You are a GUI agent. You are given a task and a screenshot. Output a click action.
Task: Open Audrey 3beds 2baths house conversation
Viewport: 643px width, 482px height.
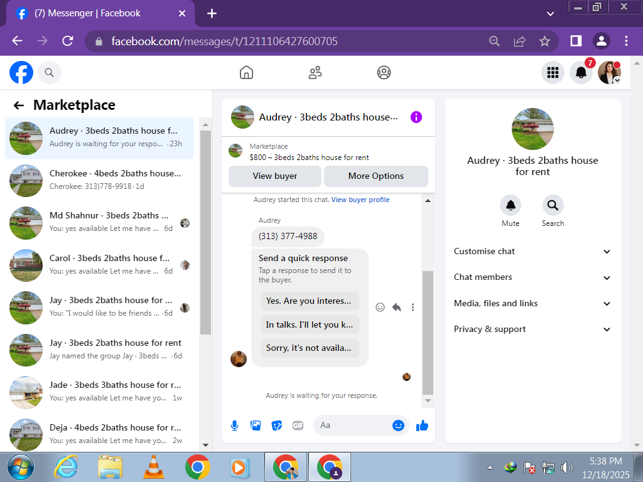click(99, 138)
